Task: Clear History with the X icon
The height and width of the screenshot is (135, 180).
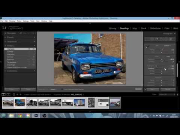Action: (34, 46)
